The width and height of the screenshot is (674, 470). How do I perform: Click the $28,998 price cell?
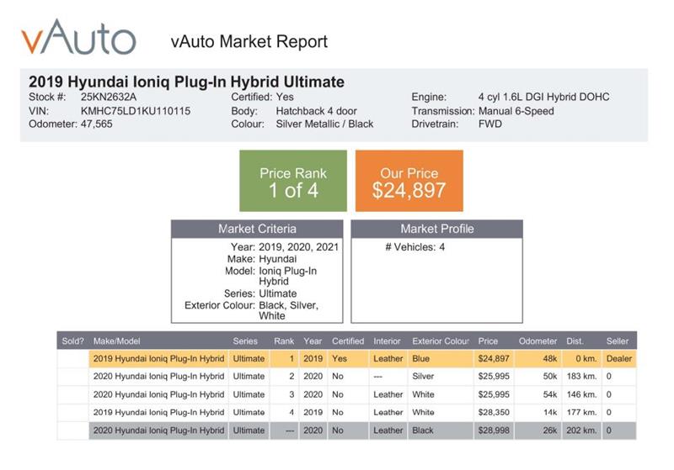[x=494, y=430]
